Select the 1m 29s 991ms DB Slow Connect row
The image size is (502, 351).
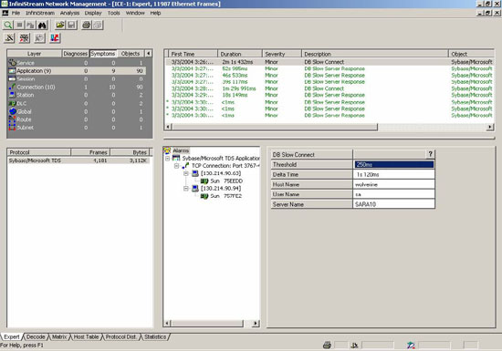pos(329,88)
